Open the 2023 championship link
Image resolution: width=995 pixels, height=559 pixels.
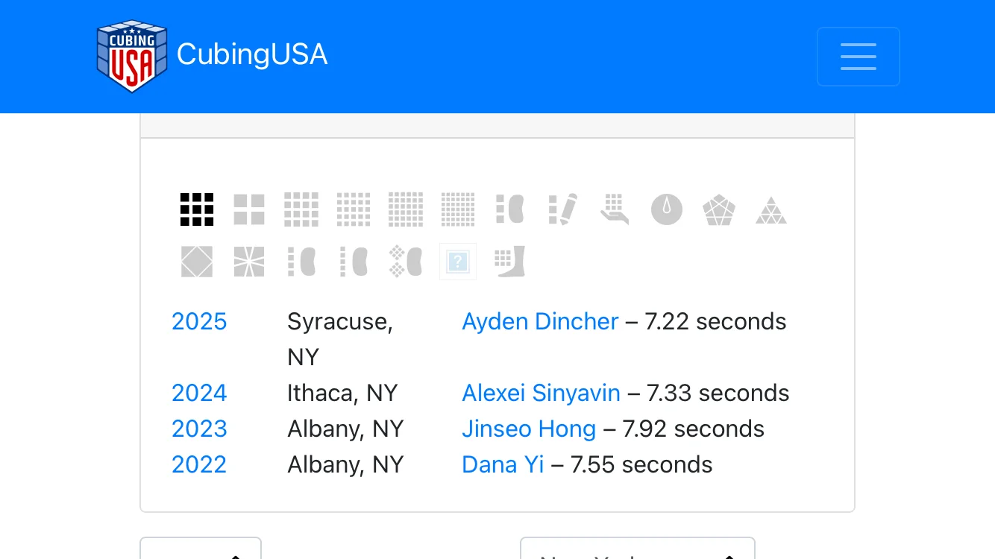(199, 429)
